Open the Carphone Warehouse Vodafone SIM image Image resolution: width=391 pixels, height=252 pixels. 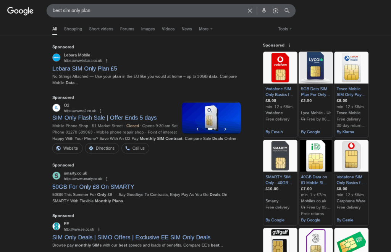(351, 156)
